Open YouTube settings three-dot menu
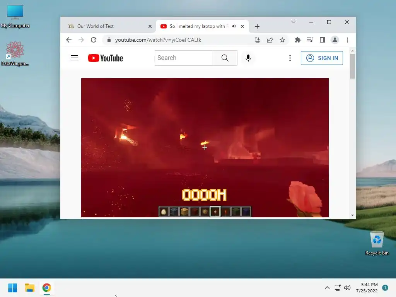Image resolution: width=396 pixels, height=297 pixels. point(290,58)
